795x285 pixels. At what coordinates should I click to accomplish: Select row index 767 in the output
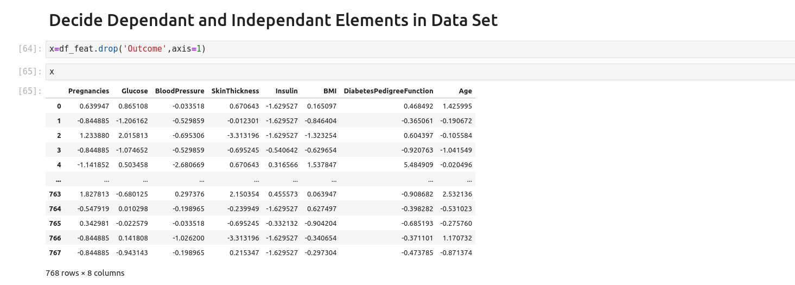(55, 252)
